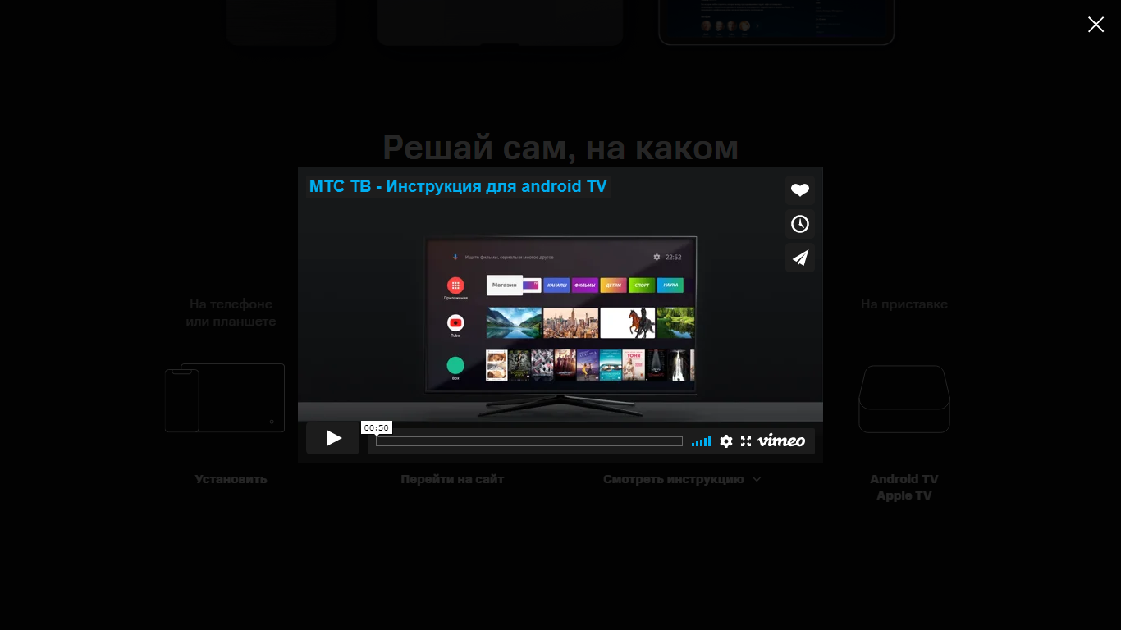
Task: Click На приставке label
Action: coord(904,304)
